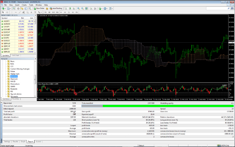
Task: Switch to M1 timeframe
Action: click(45, 12)
